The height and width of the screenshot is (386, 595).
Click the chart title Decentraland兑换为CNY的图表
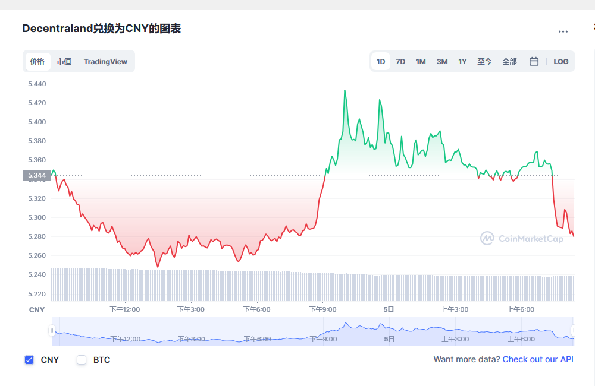pos(102,29)
